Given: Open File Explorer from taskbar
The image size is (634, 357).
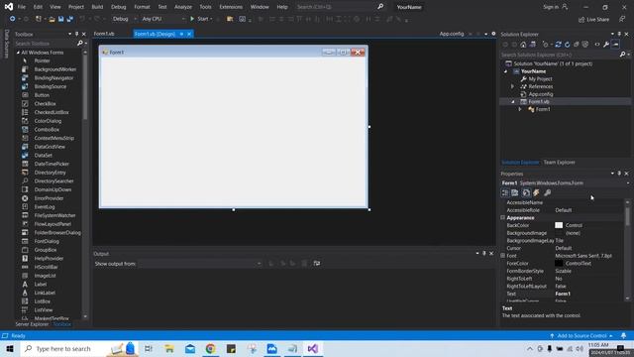Looking at the screenshot, I should (169, 348).
